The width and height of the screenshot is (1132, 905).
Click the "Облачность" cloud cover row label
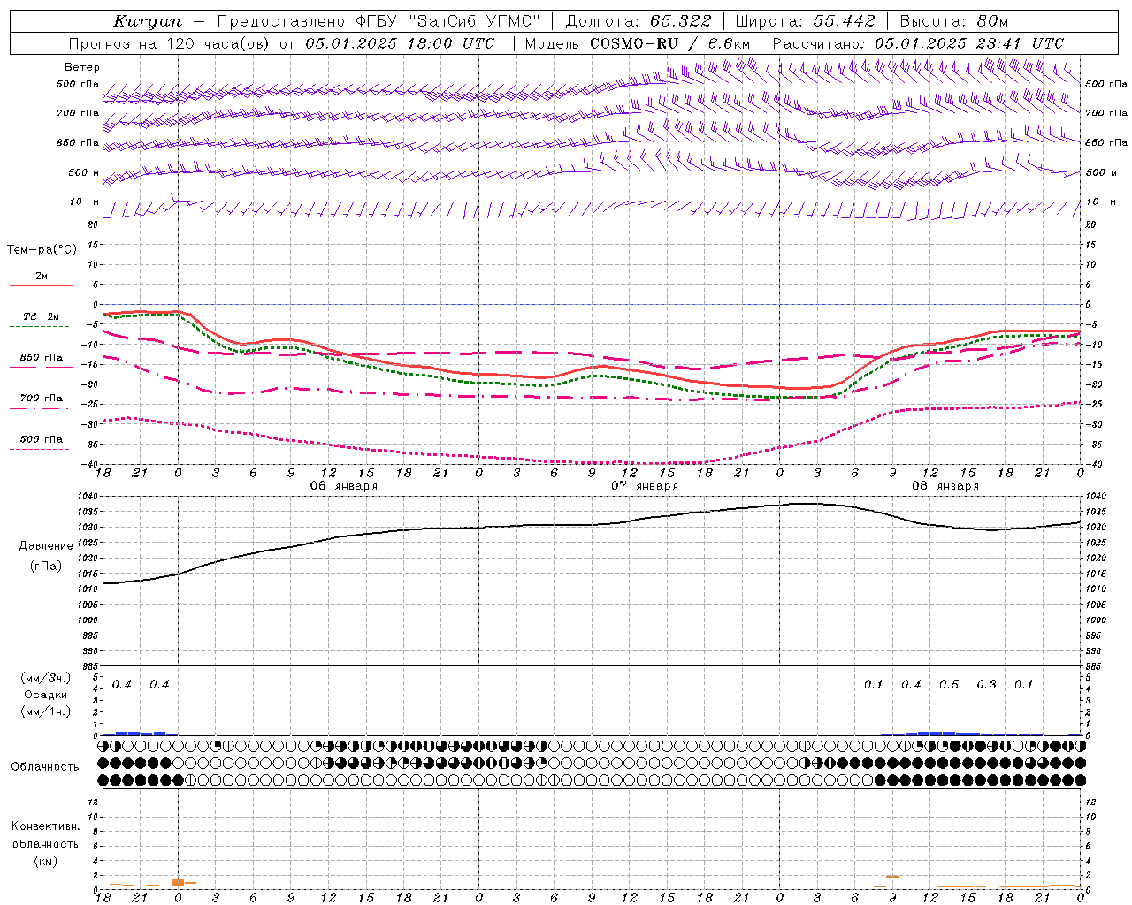tap(45, 767)
